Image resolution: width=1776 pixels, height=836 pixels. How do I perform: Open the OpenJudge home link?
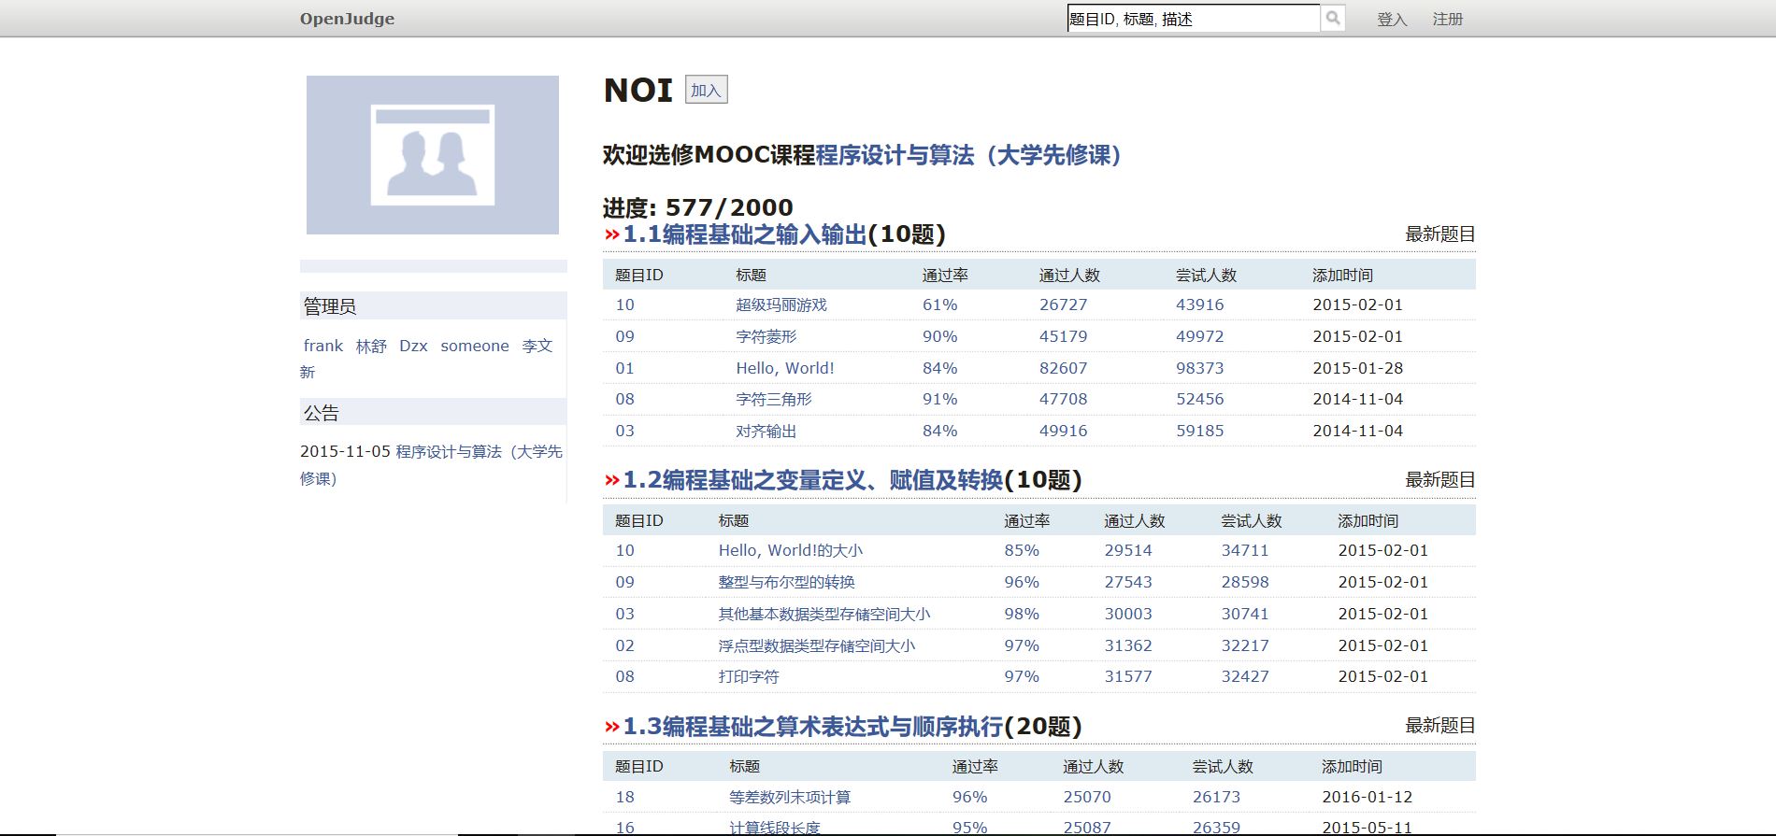tap(347, 19)
